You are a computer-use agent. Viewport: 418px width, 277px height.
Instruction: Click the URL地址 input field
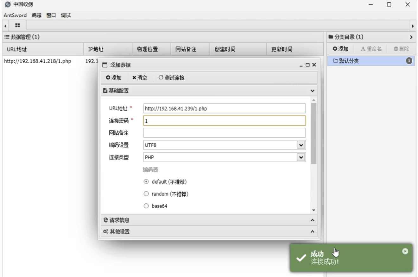(x=224, y=108)
